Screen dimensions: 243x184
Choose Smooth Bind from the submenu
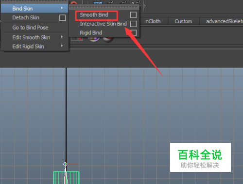tap(94, 15)
